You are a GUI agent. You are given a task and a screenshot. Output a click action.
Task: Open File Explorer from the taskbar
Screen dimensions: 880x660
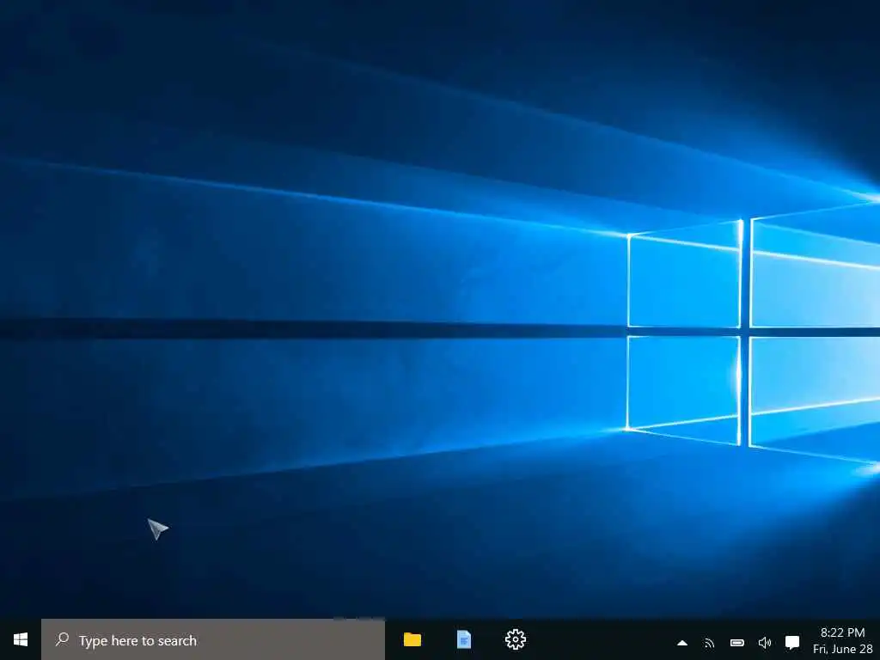click(412, 639)
